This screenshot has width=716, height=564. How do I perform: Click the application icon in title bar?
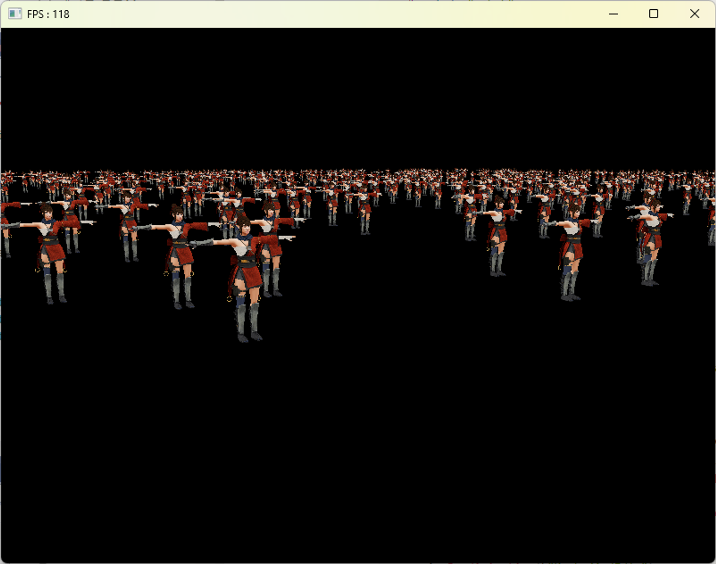point(15,14)
